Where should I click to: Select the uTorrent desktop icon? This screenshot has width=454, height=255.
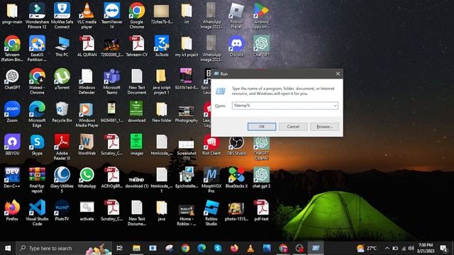tap(62, 79)
